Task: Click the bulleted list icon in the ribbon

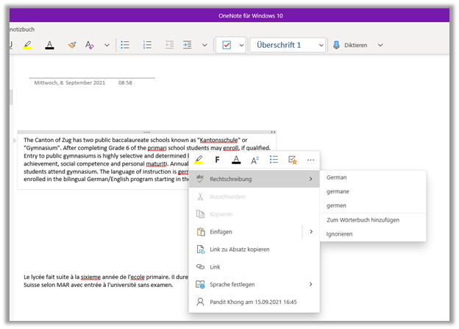Action: click(125, 45)
